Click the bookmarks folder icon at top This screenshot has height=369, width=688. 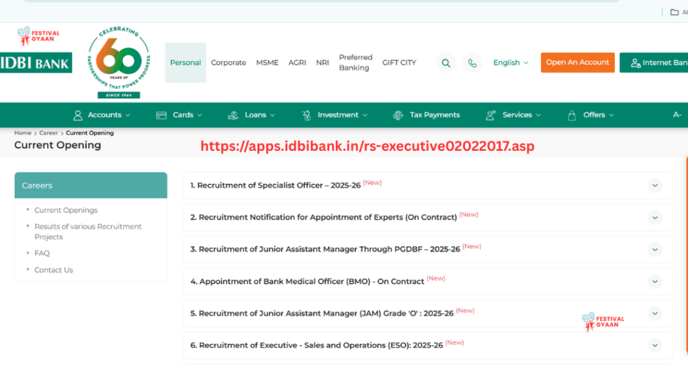[675, 12]
